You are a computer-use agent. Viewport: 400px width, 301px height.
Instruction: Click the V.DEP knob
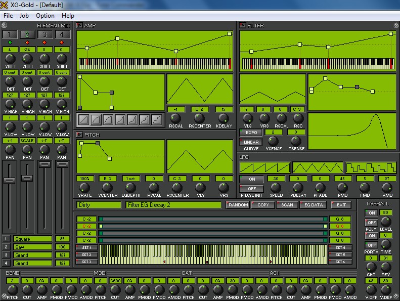click(386, 290)
